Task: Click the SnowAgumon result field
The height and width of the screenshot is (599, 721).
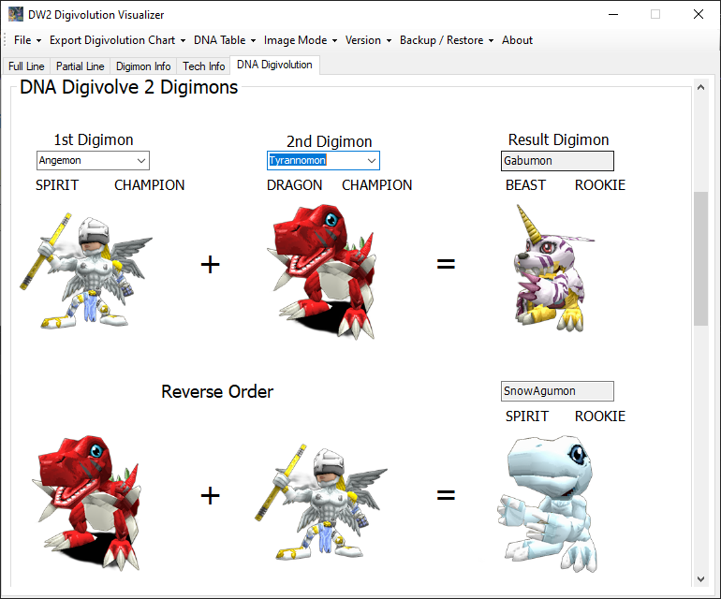Action: (x=557, y=391)
